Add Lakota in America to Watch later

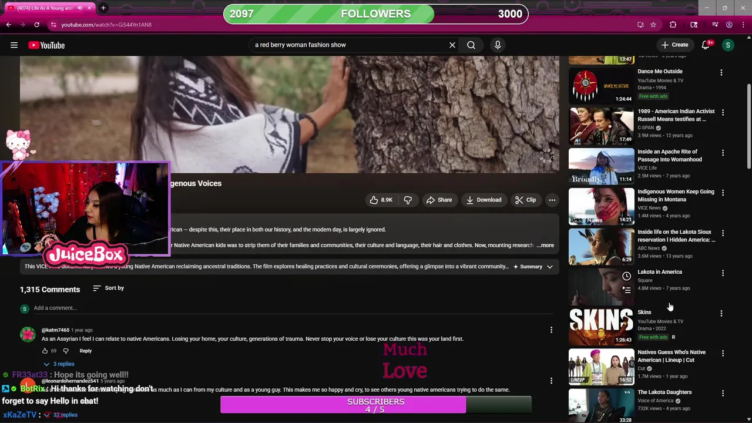[x=626, y=276]
